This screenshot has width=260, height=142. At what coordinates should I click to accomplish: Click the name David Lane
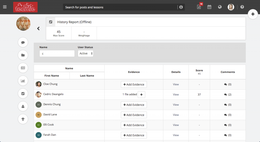50,114
